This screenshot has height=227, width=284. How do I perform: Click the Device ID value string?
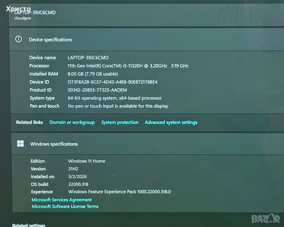[x=112, y=82]
